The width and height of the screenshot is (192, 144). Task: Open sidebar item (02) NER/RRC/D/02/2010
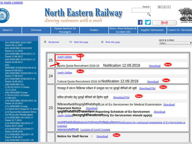(18, 50)
